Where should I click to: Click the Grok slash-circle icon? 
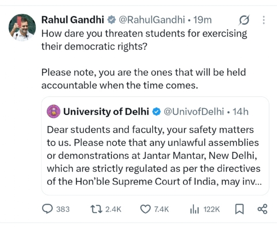(244, 20)
